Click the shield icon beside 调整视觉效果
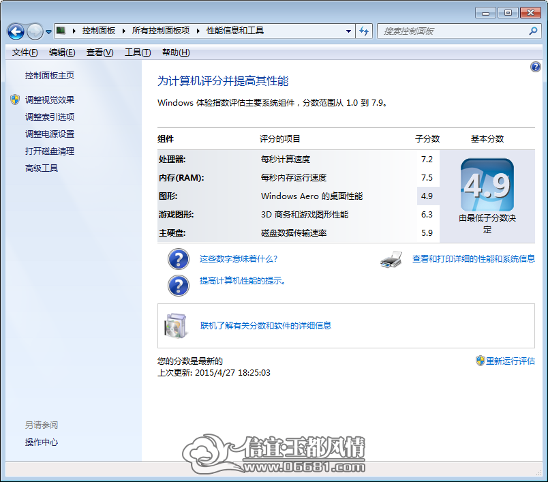548x482 pixels. pyautogui.click(x=15, y=100)
